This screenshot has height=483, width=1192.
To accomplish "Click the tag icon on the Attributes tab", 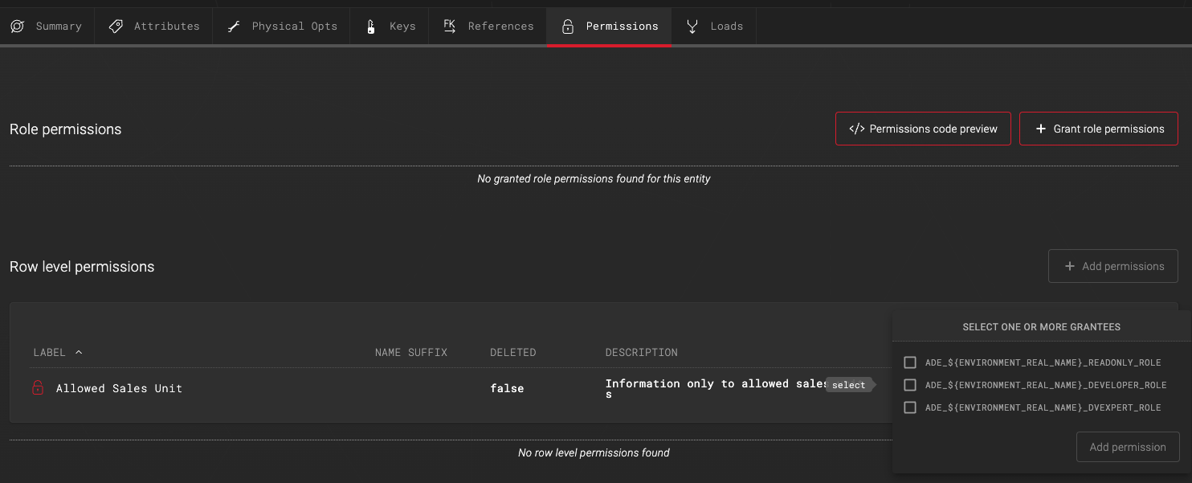I will 116,26.
